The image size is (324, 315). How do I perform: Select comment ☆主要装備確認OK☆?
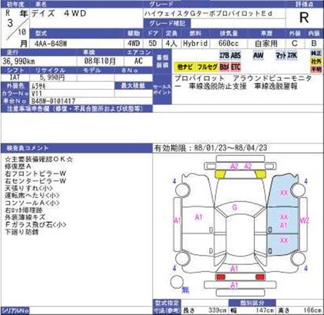click(x=38, y=159)
